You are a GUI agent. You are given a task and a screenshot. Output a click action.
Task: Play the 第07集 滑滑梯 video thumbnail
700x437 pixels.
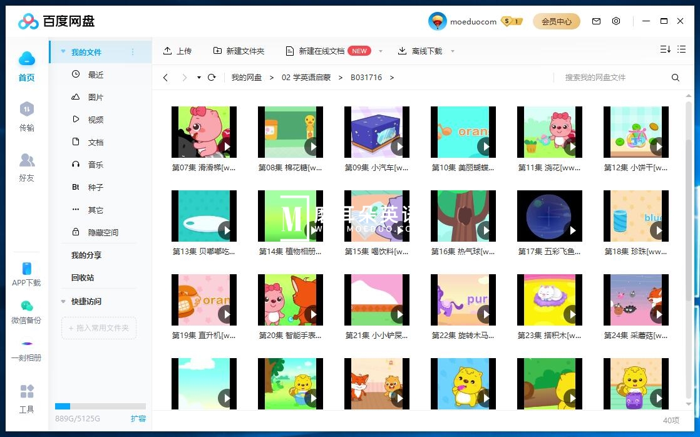point(204,132)
